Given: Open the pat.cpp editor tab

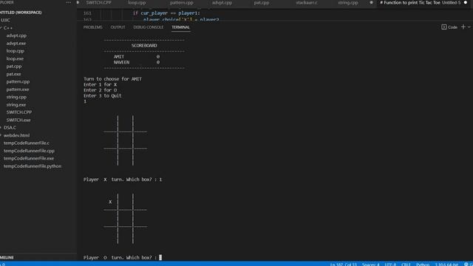Looking at the screenshot, I should pyautogui.click(x=262, y=2).
